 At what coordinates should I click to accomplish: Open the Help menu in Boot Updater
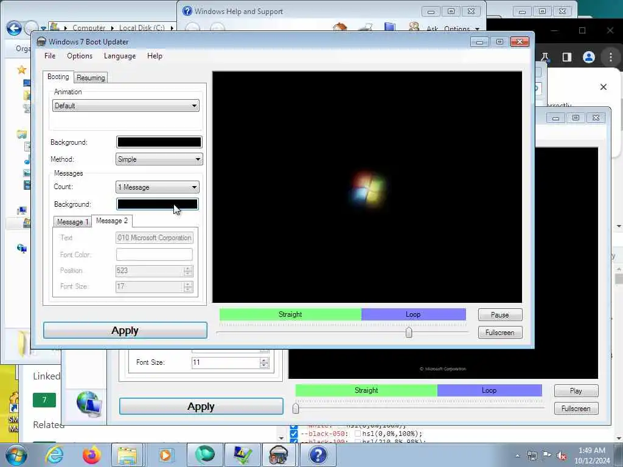(x=155, y=56)
